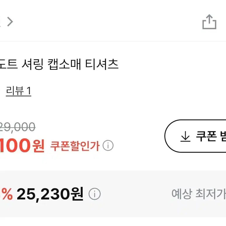Select the product title 셔링 캡소매 티셔츠
The height and width of the screenshot is (226, 226).
coord(70,64)
